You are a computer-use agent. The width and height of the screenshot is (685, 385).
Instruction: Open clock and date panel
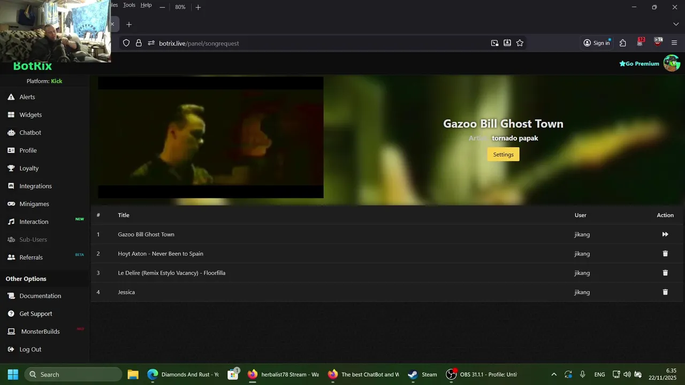click(x=663, y=374)
